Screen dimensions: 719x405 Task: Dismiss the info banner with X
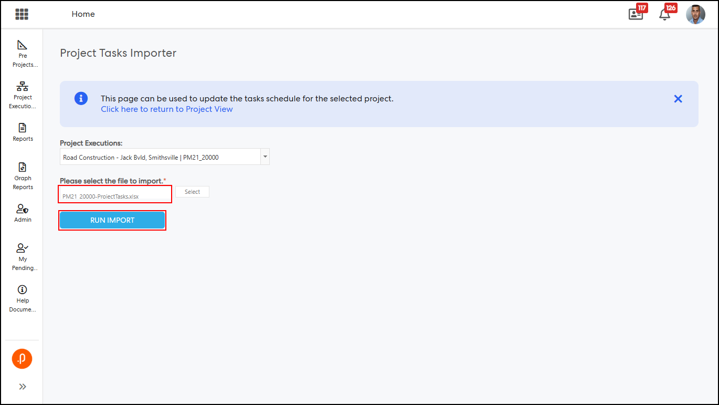[x=678, y=99]
